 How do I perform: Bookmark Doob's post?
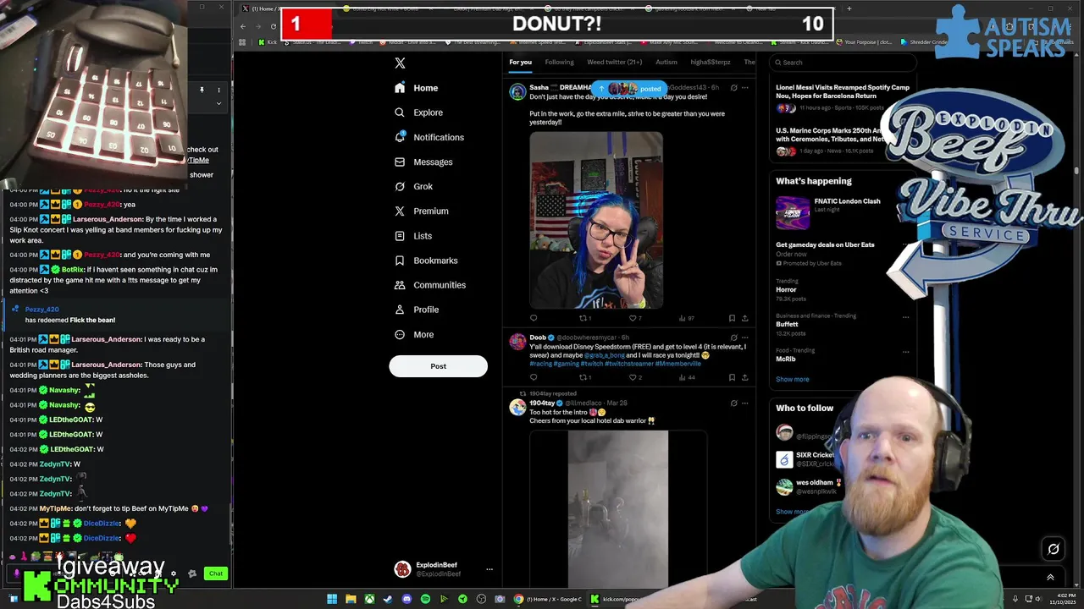click(732, 377)
